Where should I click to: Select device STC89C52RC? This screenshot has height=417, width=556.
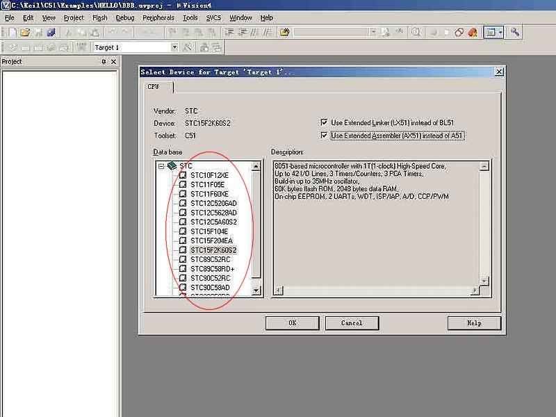pyautogui.click(x=211, y=259)
